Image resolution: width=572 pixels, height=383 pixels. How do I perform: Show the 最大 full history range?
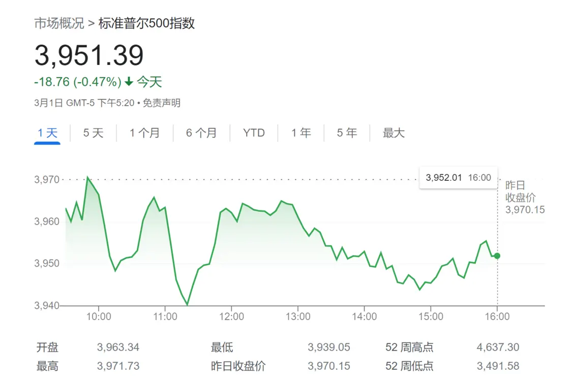[x=394, y=133]
